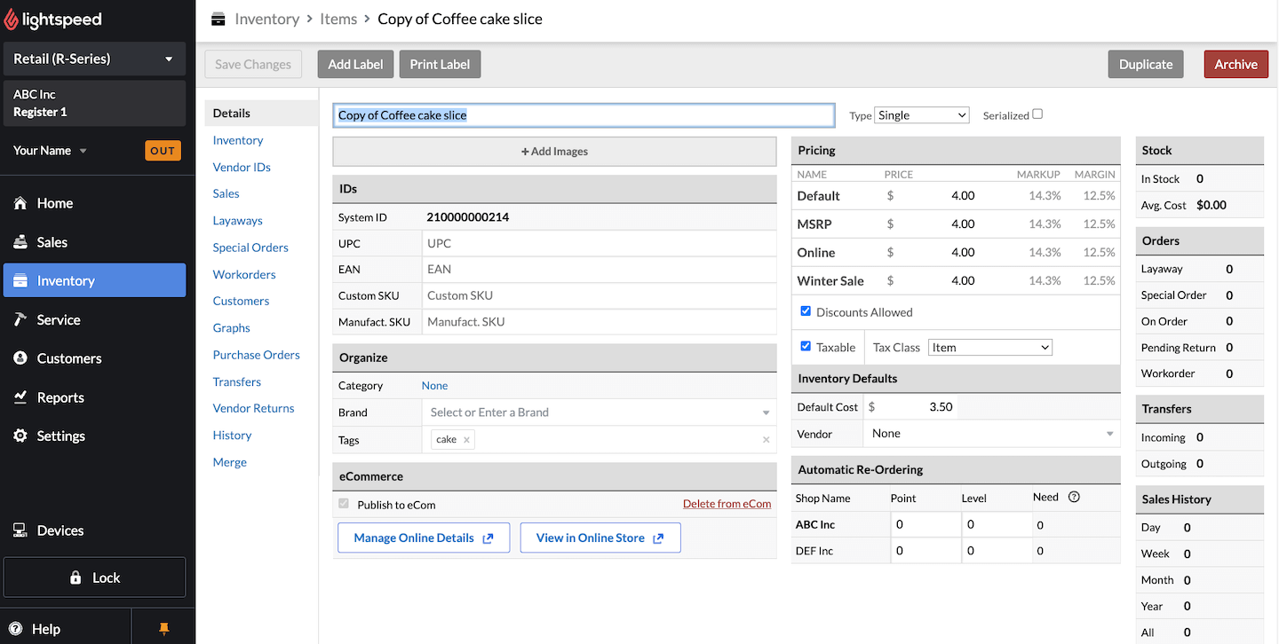Open the Vendor None dropdown
This screenshot has height=644, width=1279.
(x=992, y=434)
